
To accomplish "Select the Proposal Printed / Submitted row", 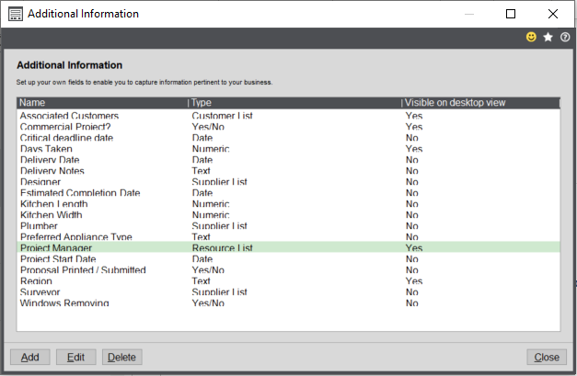I will 83,270.
